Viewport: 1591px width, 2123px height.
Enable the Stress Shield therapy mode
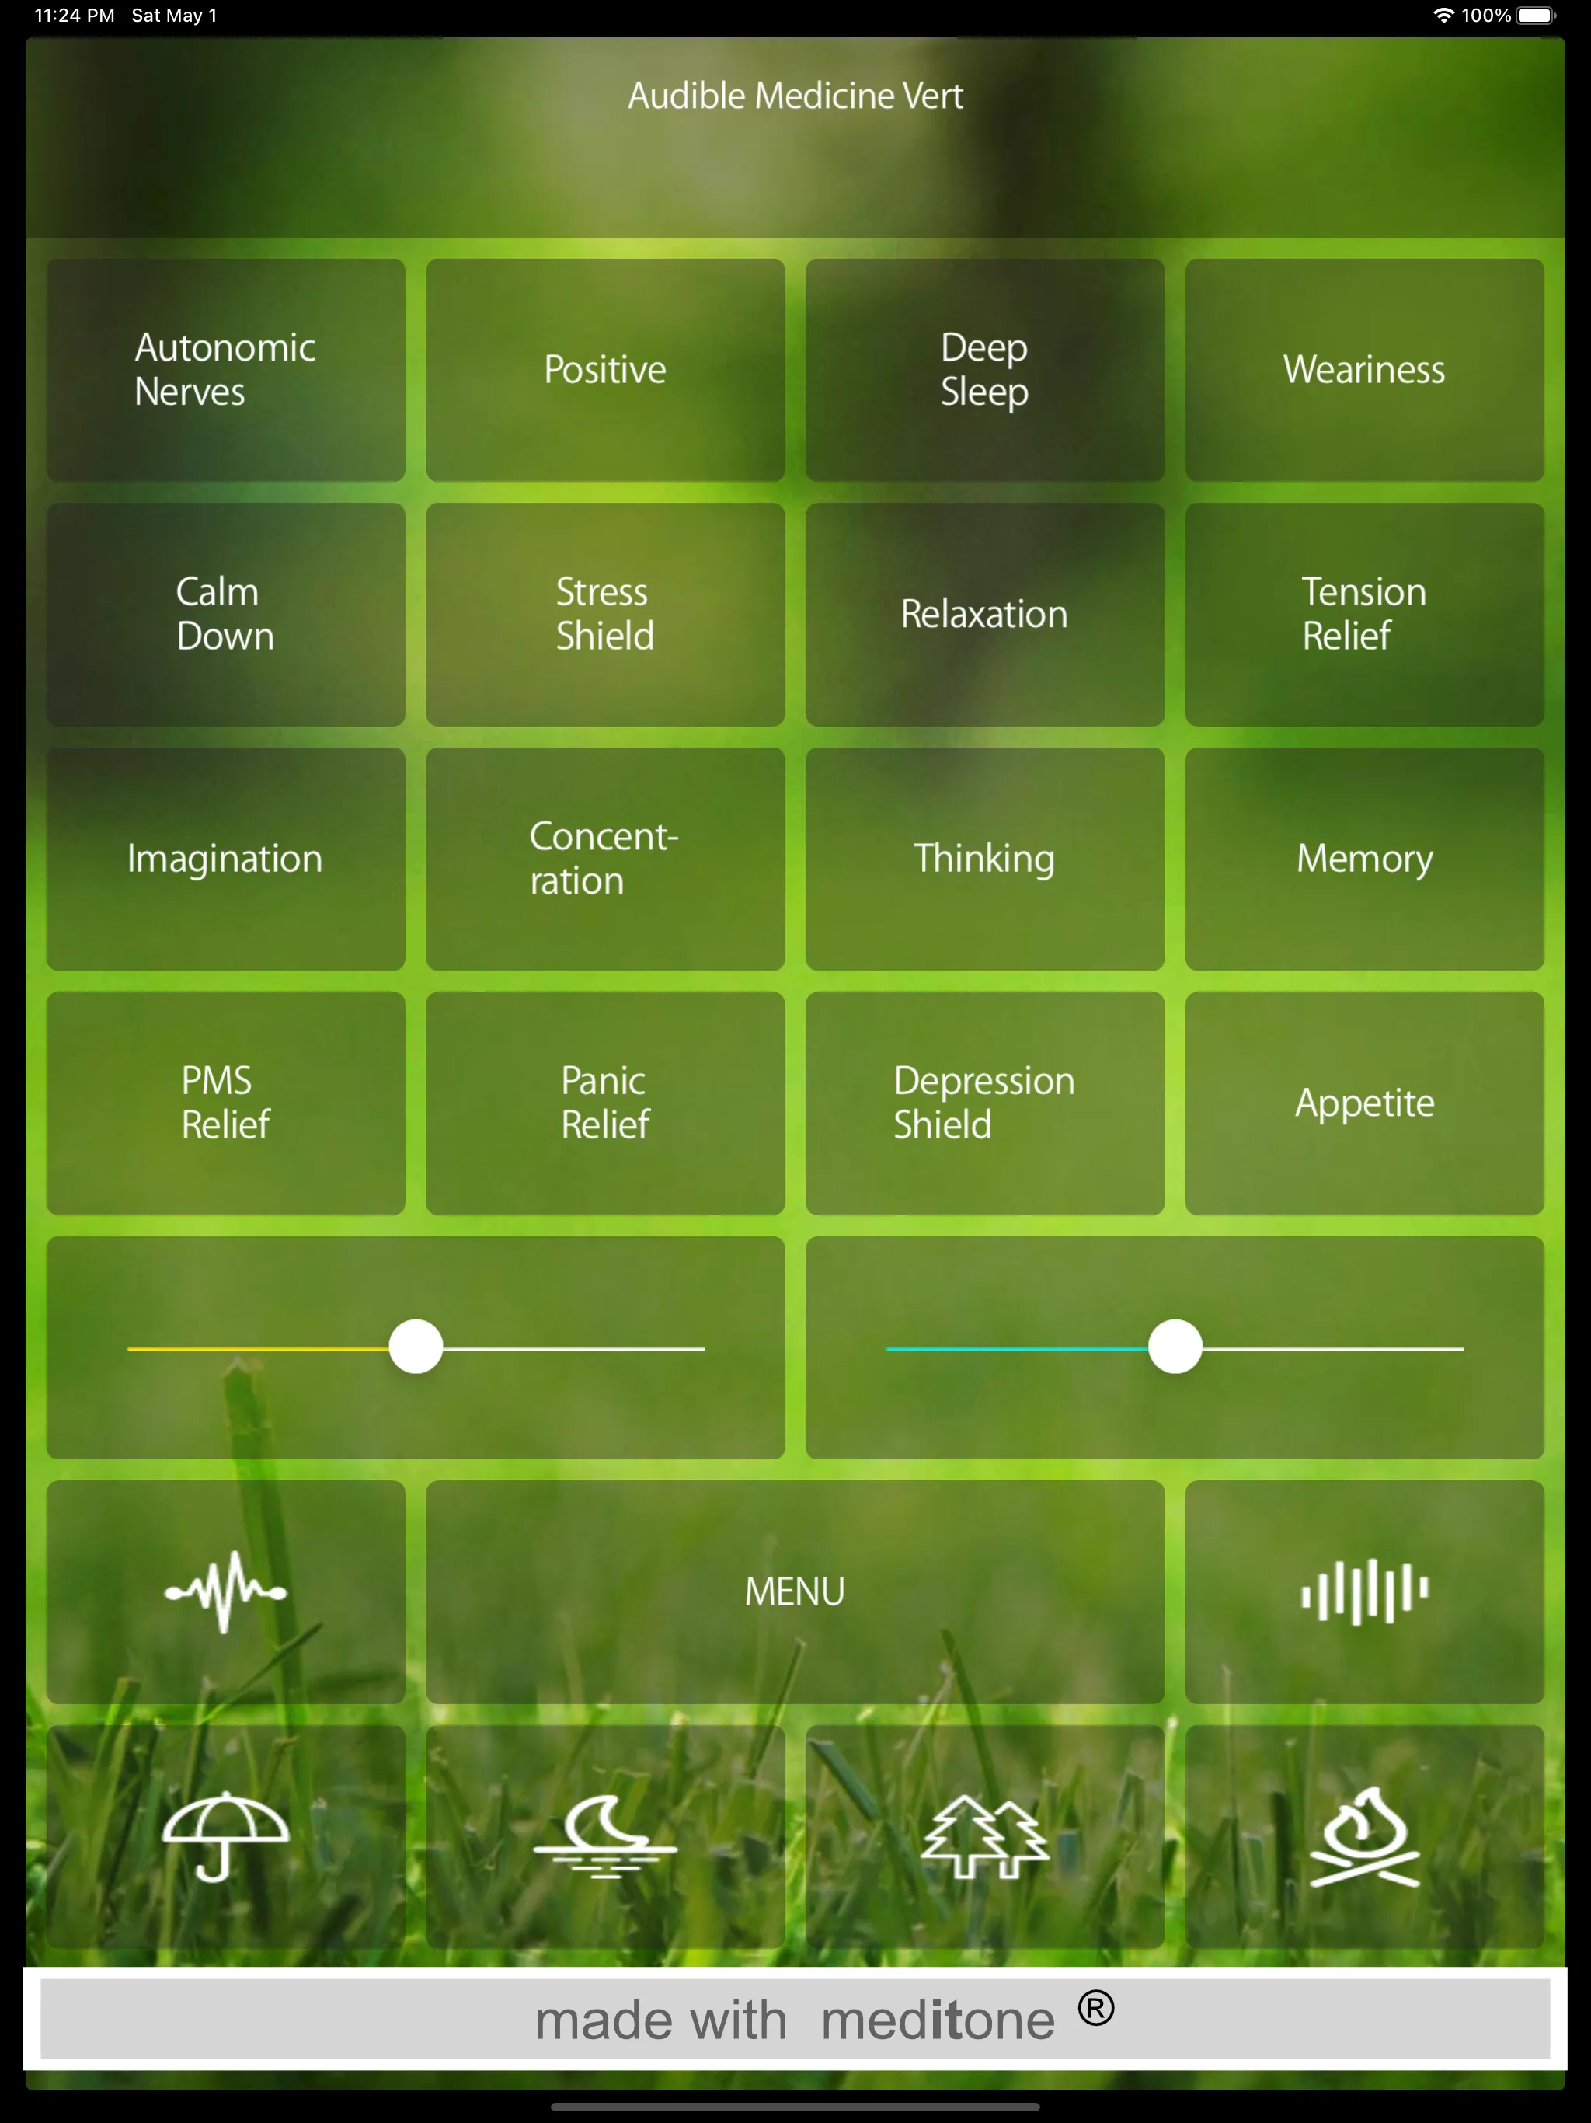pyautogui.click(x=605, y=613)
